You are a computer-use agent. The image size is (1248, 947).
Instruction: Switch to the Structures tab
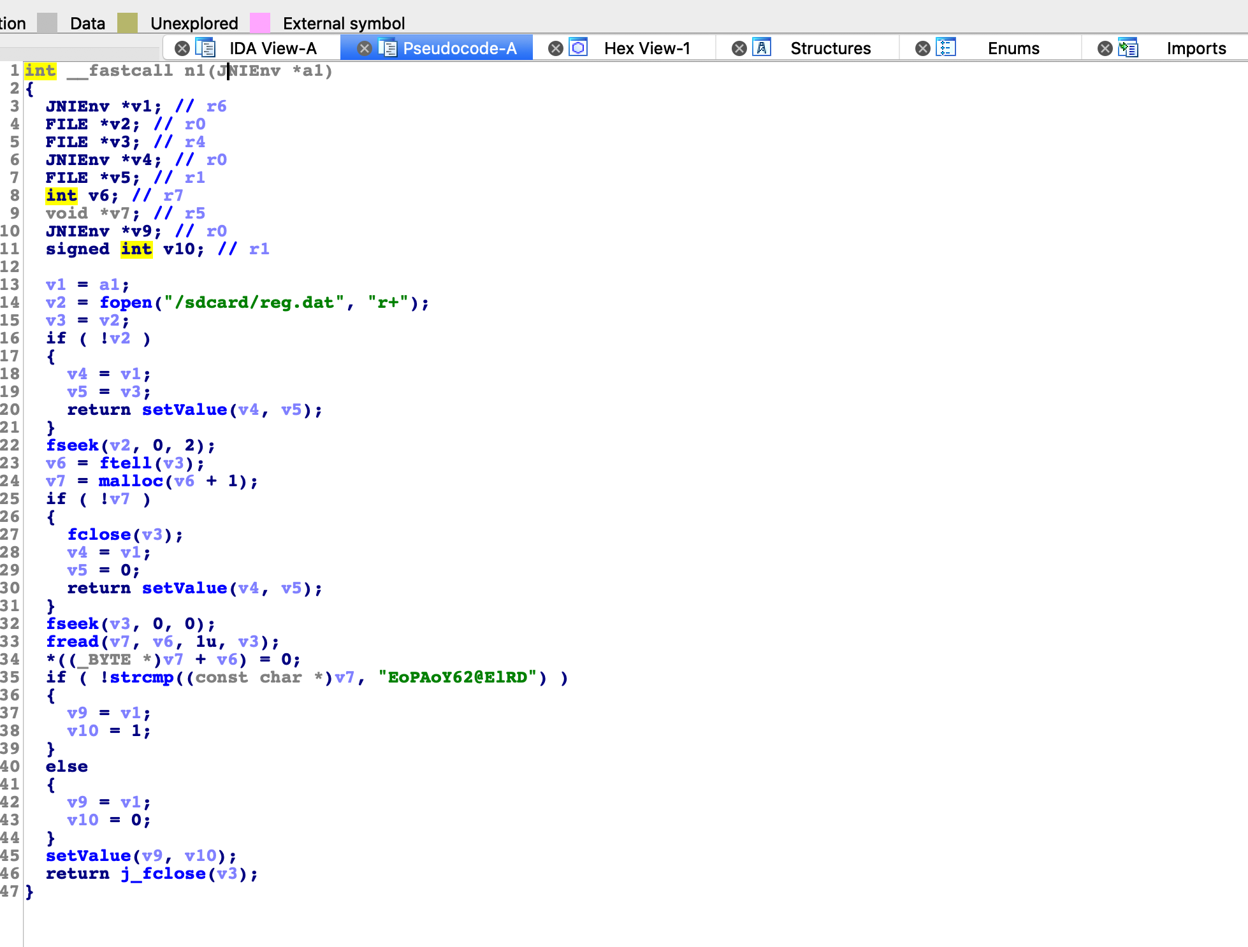pos(830,48)
